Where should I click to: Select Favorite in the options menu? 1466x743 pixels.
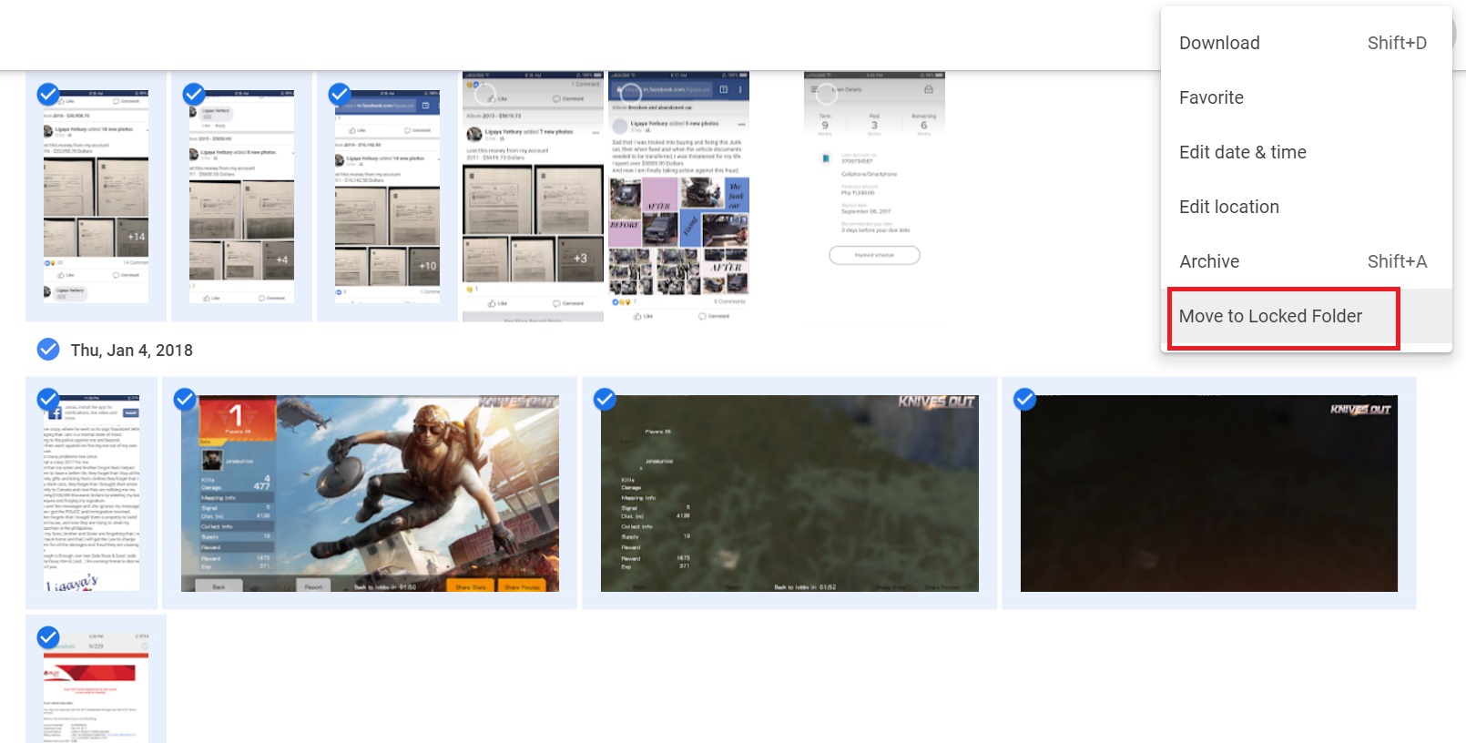point(1306,97)
